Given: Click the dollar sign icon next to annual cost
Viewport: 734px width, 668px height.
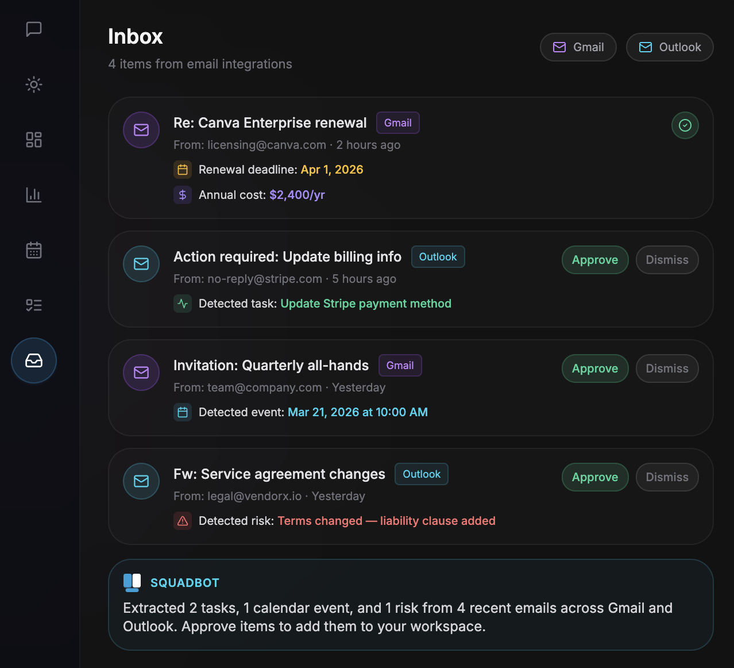Looking at the screenshot, I should 183,195.
